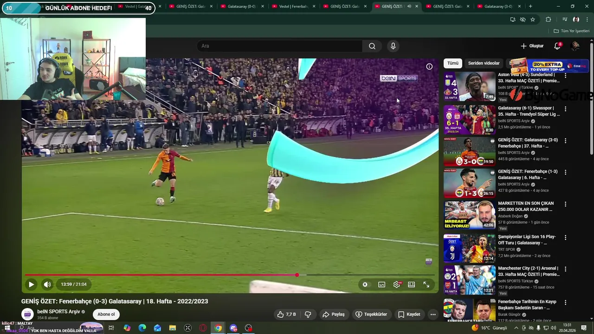Open options for Manchester City (2-1) Arsenal video
Screen dimensions: 594x334
[565, 269]
